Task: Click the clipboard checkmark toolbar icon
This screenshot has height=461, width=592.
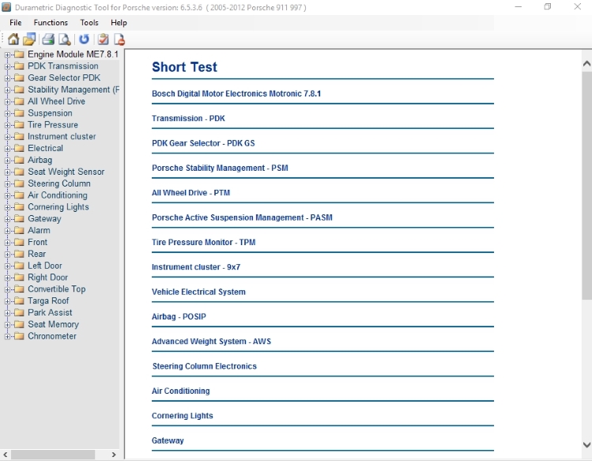Action: point(103,39)
